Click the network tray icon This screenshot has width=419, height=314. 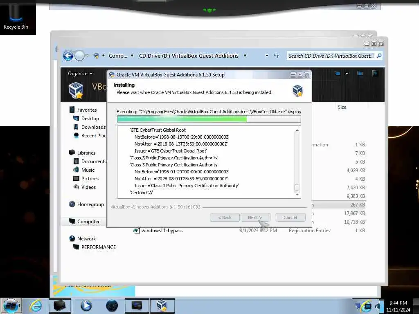(x=368, y=307)
